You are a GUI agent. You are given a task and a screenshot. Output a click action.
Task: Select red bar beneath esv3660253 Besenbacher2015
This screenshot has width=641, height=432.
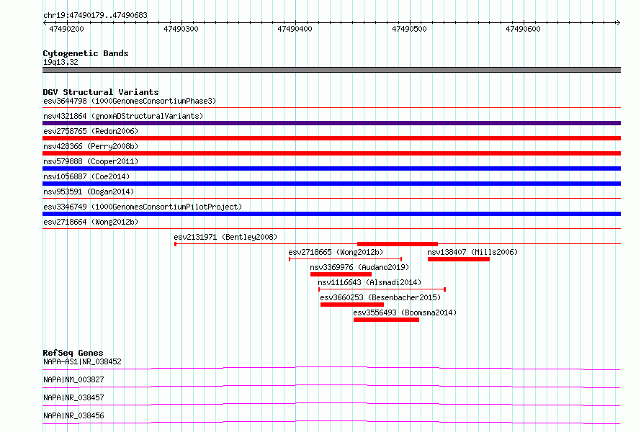pos(352,305)
